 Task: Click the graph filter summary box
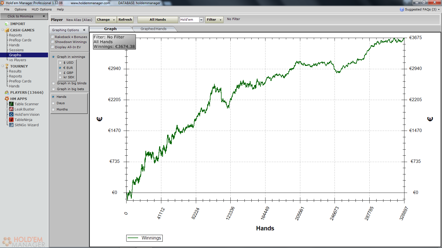pos(114,42)
